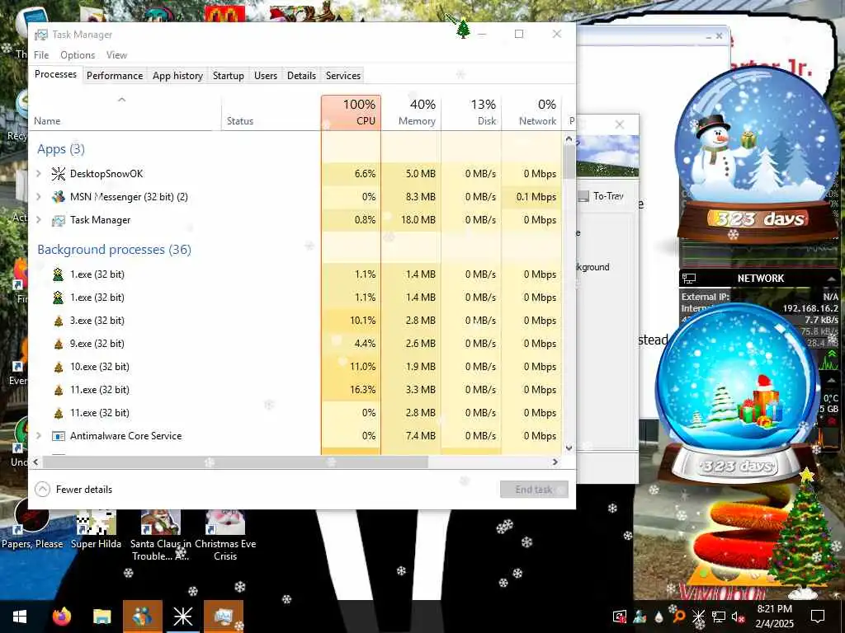This screenshot has height=633, width=845.
Task: Click the process list scroll-down arrow
Action: tap(569, 448)
